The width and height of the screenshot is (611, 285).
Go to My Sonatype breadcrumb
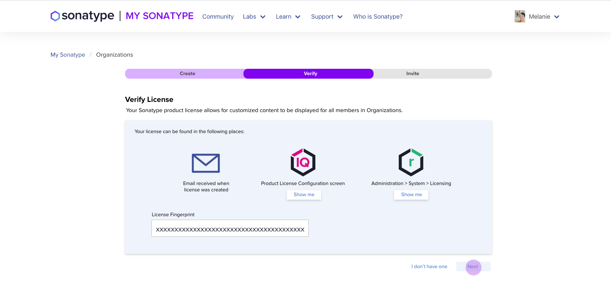tap(68, 55)
